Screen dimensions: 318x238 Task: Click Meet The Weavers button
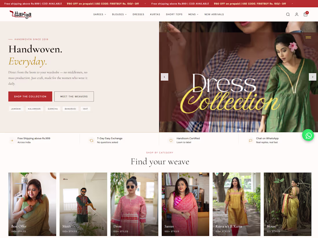[74, 97]
